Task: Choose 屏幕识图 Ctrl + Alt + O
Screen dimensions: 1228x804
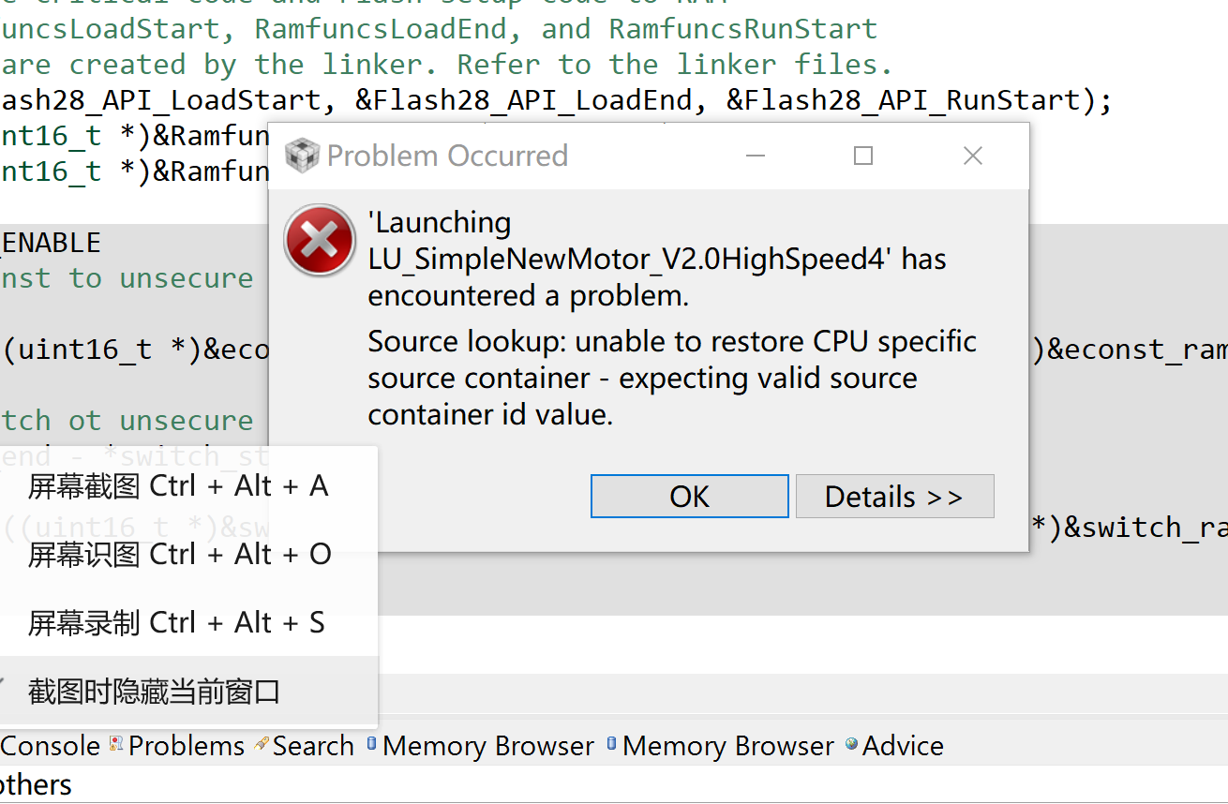Action: pyautogui.click(x=178, y=554)
